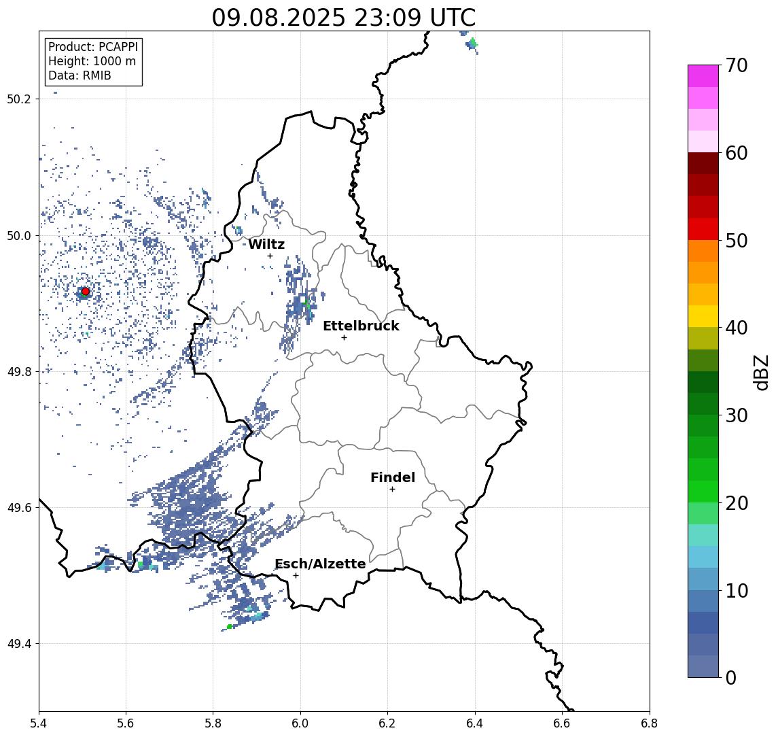This screenshot has width=778, height=737.
Task: Select the Esch/Alzette station label
Action: pos(320,564)
